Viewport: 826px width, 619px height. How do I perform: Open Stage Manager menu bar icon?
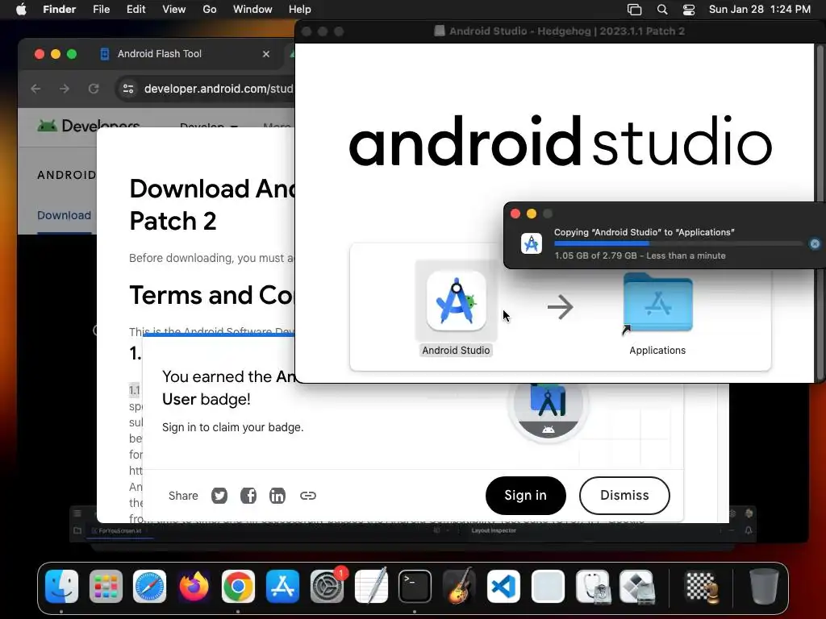point(634,10)
